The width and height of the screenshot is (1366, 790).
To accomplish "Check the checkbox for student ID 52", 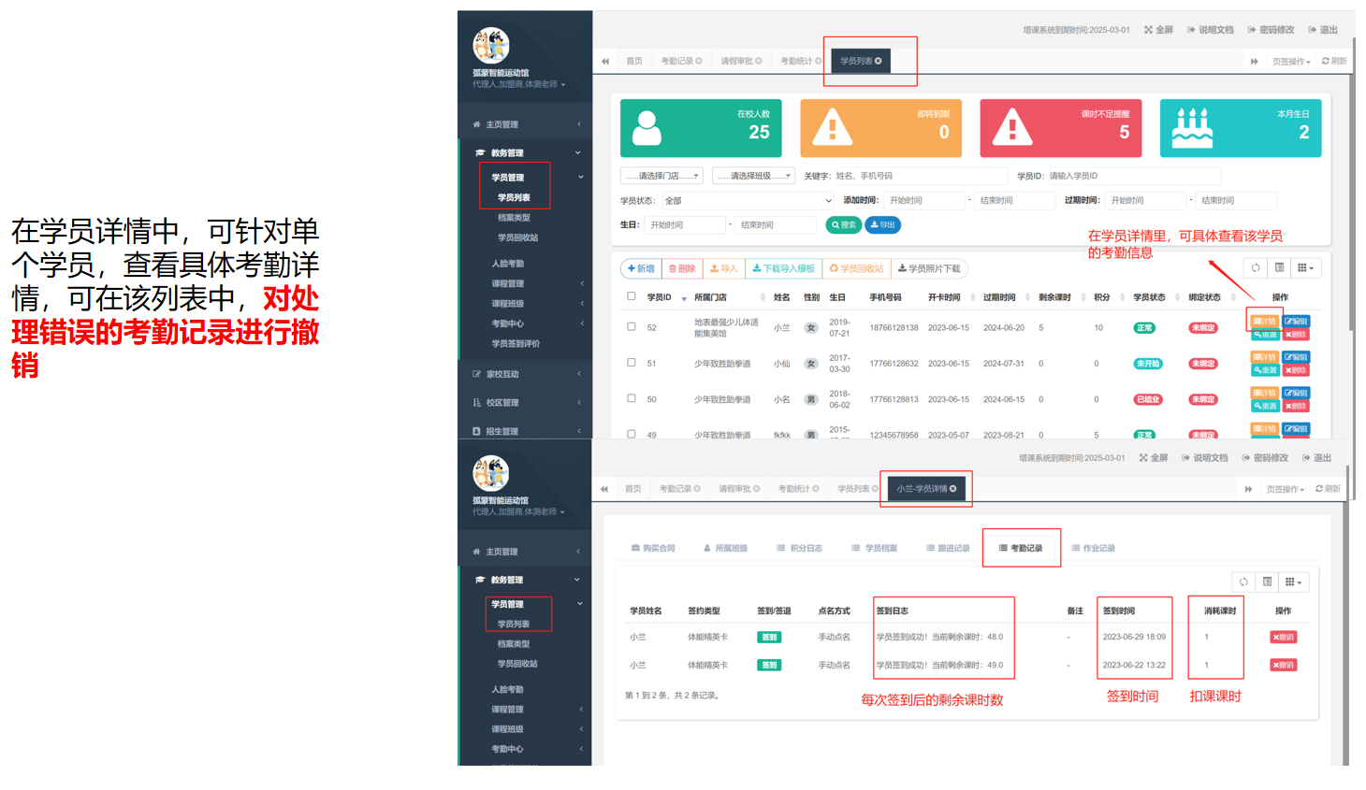I will point(632,327).
